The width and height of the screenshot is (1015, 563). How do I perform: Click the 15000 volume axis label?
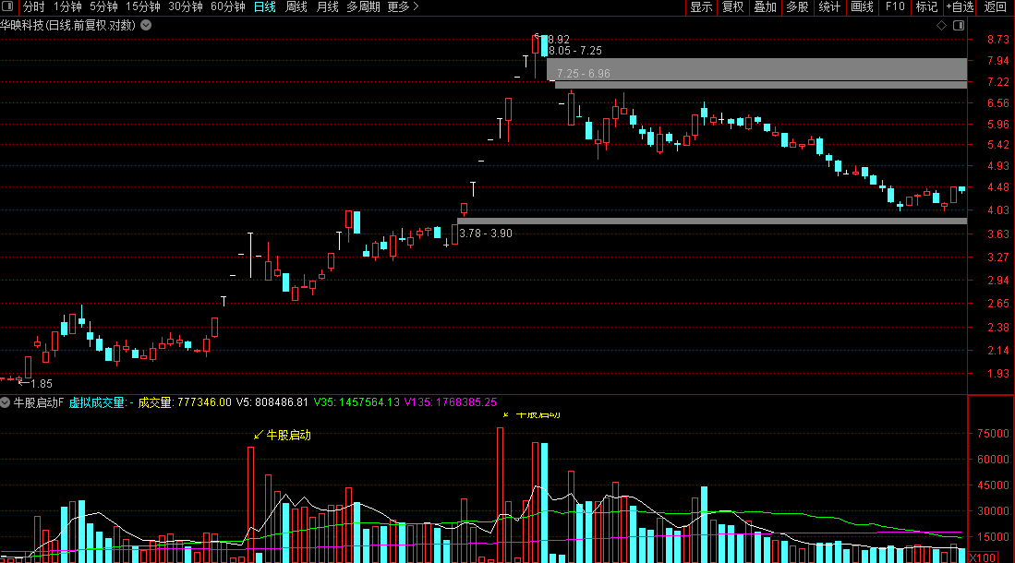(993, 537)
